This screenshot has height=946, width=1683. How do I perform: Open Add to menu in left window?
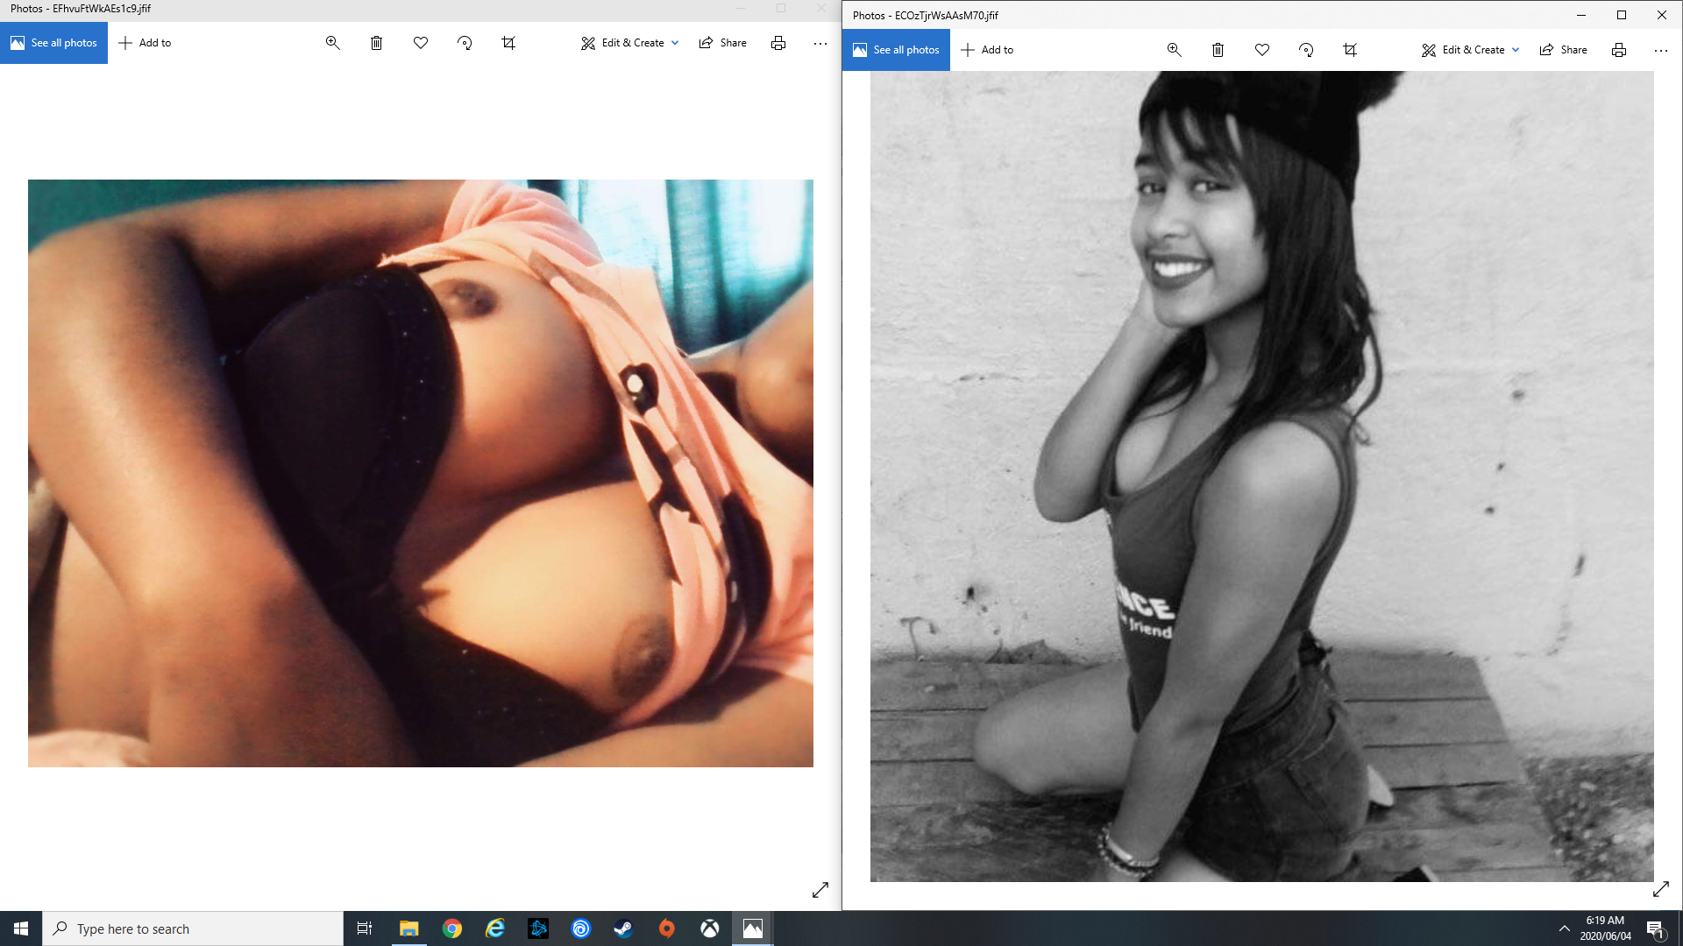[x=146, y=43]
